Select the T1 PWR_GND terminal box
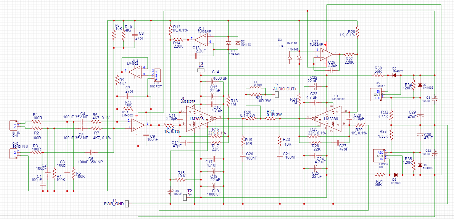 click(127, 204)
